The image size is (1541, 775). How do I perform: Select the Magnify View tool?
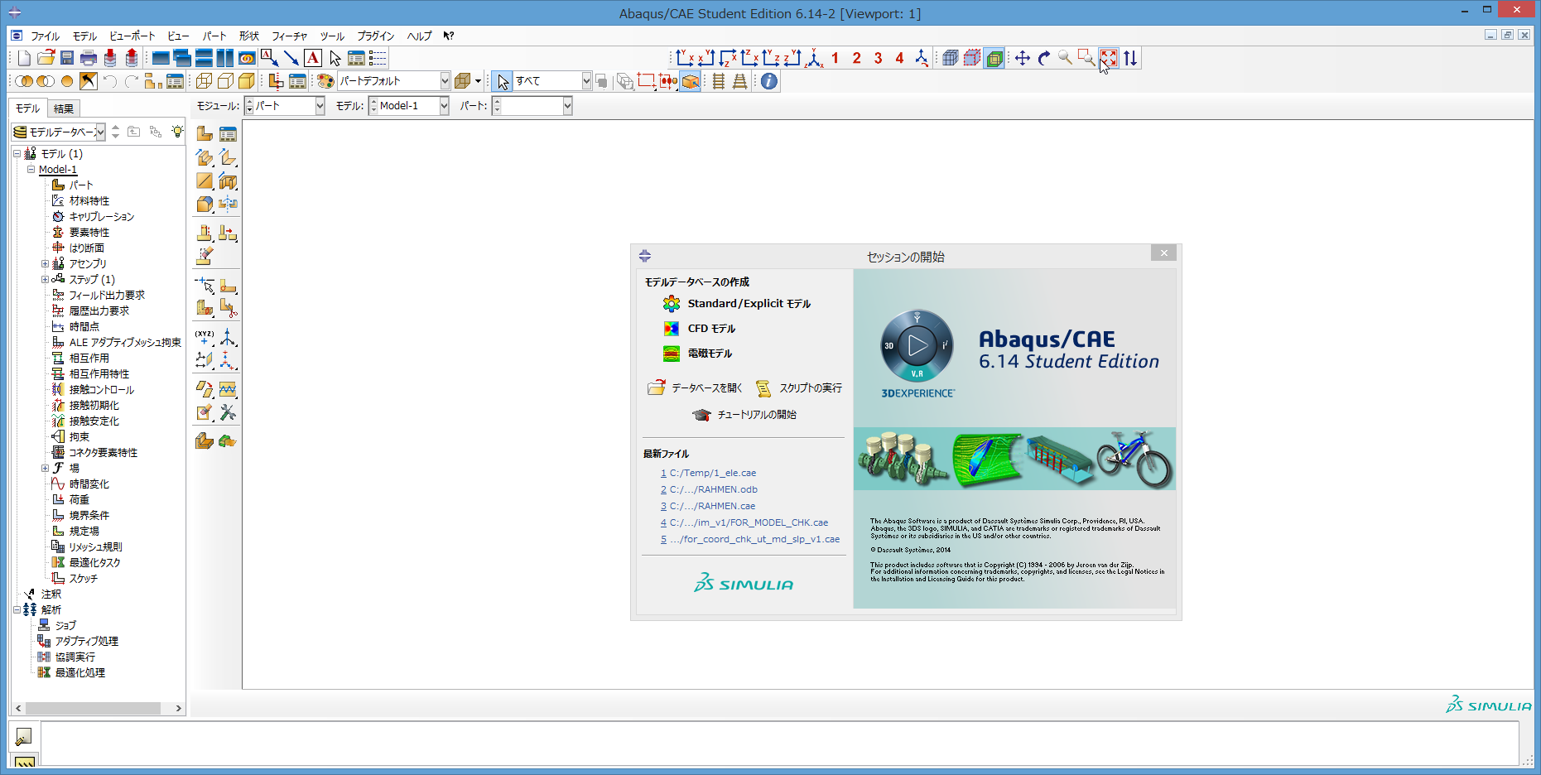coord(1066,58)
